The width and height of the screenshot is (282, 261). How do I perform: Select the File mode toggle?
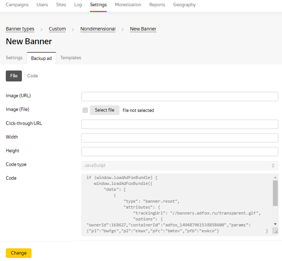14,76
